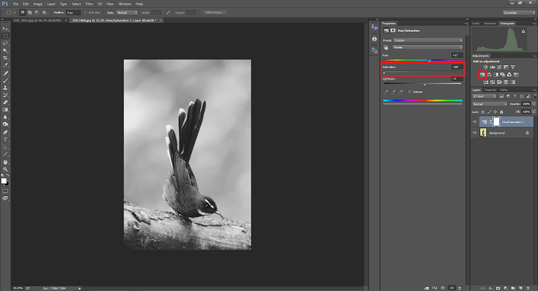The height and width of the screenshot is (291, 538).
Task: Select the Rectangular Marquee tool in toolbox
Action: coord(5,36)
